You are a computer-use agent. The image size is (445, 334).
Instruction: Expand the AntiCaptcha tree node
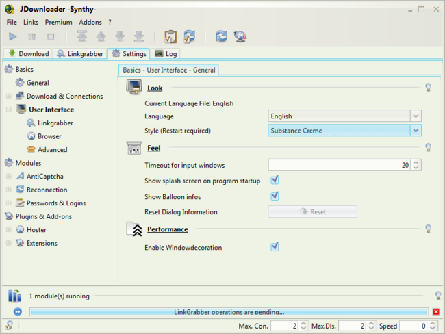(x=8, y=176)
